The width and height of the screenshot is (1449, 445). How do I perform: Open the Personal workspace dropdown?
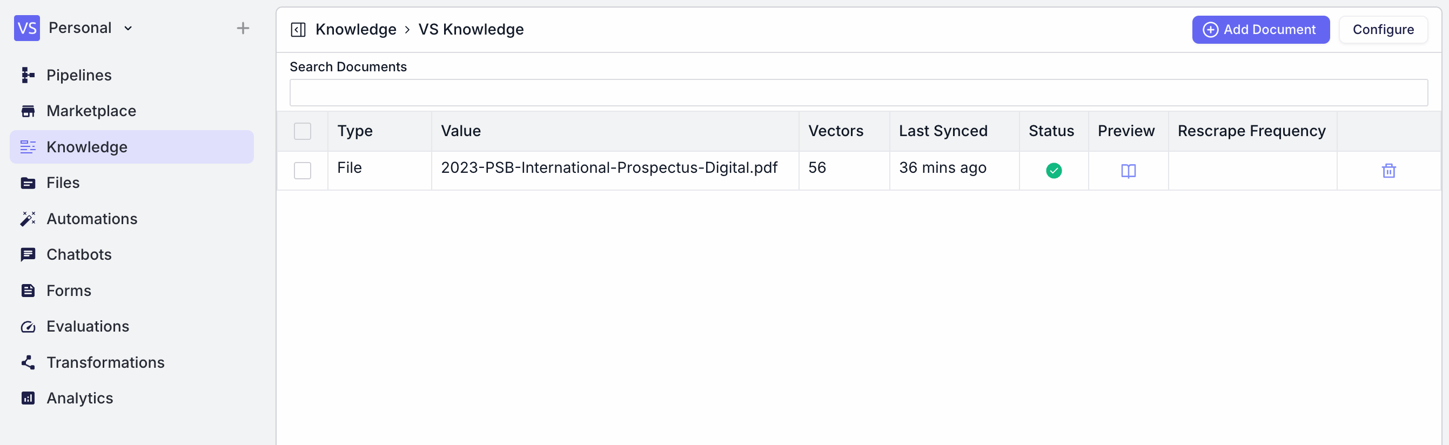click(x=91, y=28)
